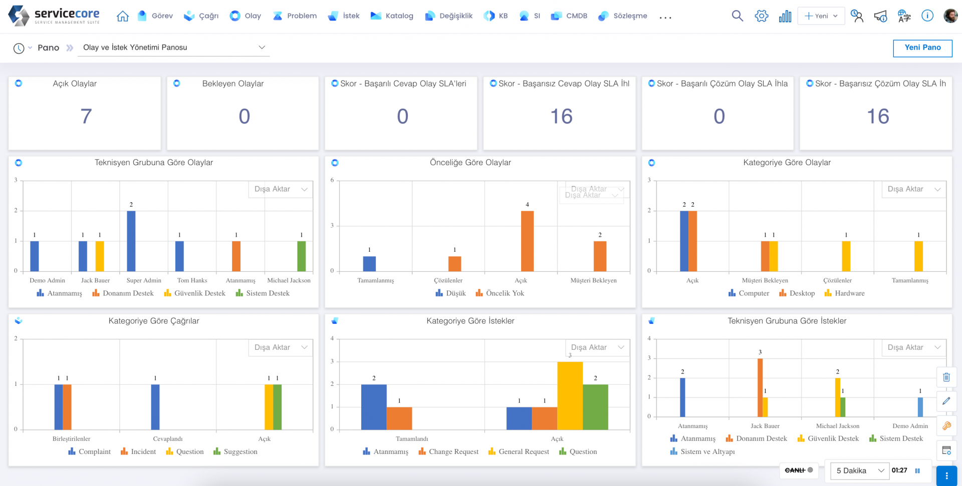The image size is (962, 486).
Task: Open the 5 Dakika refresh interval dropdown
Action: click(859, 471)
